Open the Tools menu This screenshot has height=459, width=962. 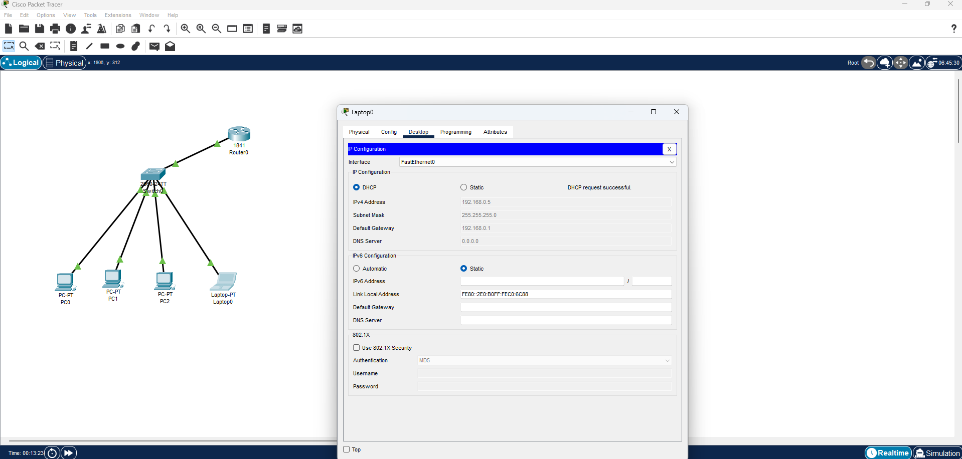(90, 15)
